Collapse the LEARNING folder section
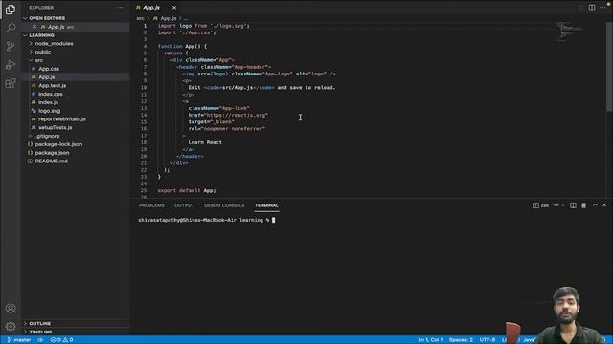The height and width of the screenshot is (344, 613). 41,35
